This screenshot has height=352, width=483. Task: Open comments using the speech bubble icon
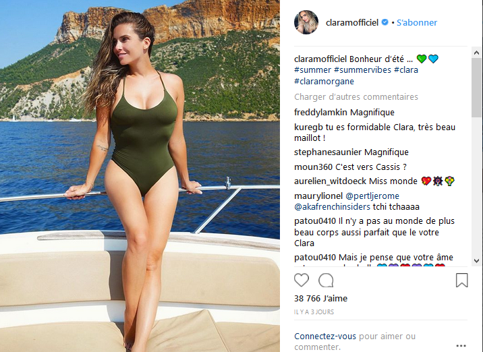326,281
